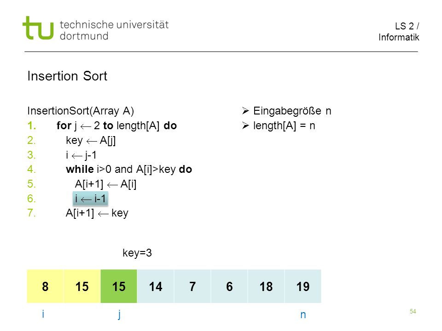Viewport: 442px width, 331px height.
Task: Click the key=3 label above array
Action: tap(137, 253)
